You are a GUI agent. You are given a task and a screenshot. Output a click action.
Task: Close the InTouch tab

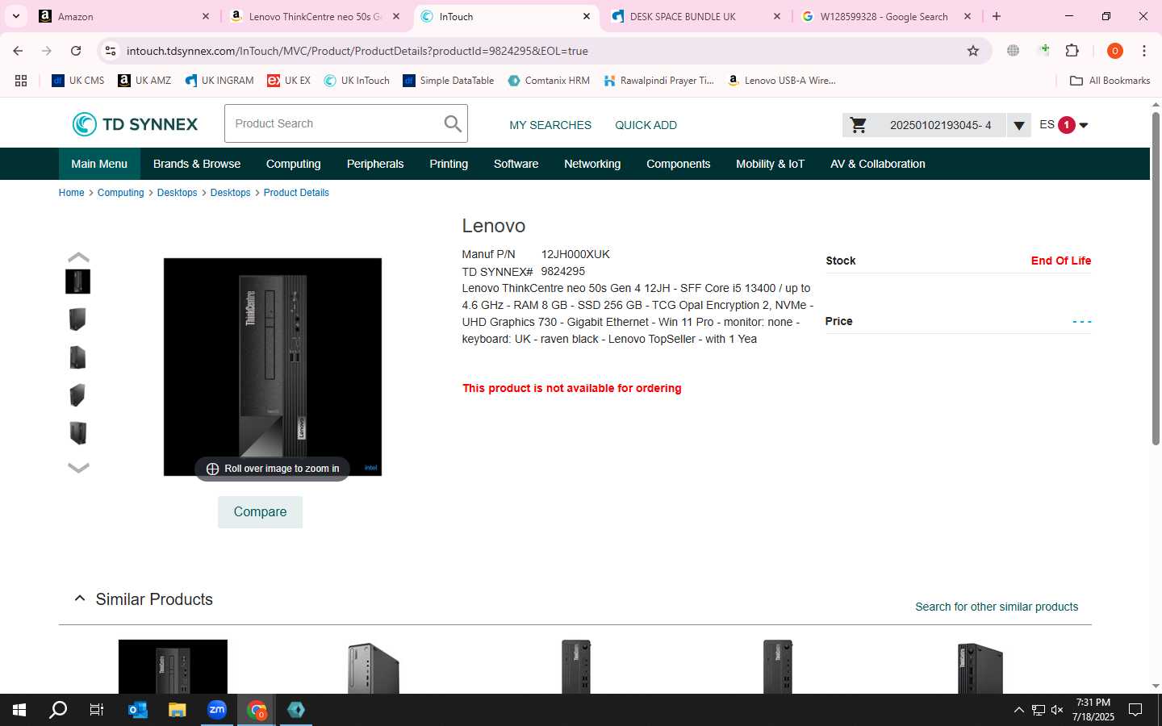pos(587,16)
